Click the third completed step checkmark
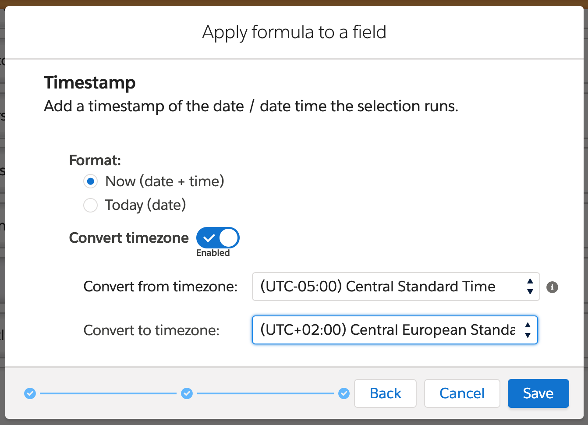The height and width of the screenshot is (425, 588). (344, 393)
